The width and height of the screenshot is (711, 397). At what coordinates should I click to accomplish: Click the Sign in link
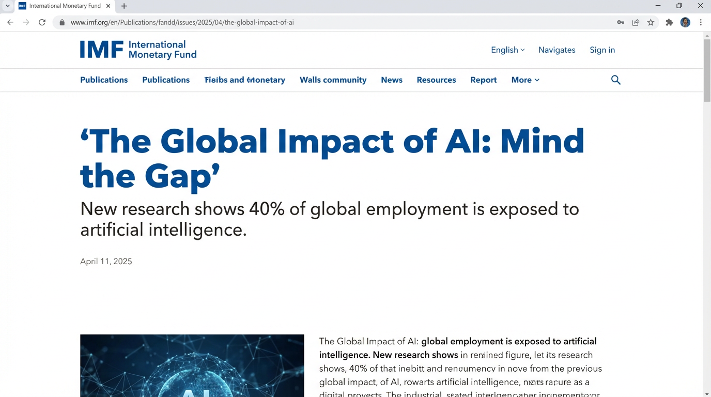[602, 50]
